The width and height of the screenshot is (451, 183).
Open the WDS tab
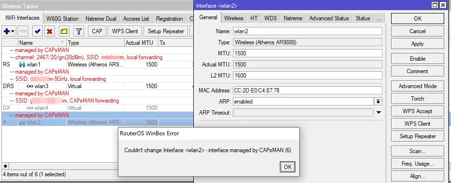click(270, 18)
